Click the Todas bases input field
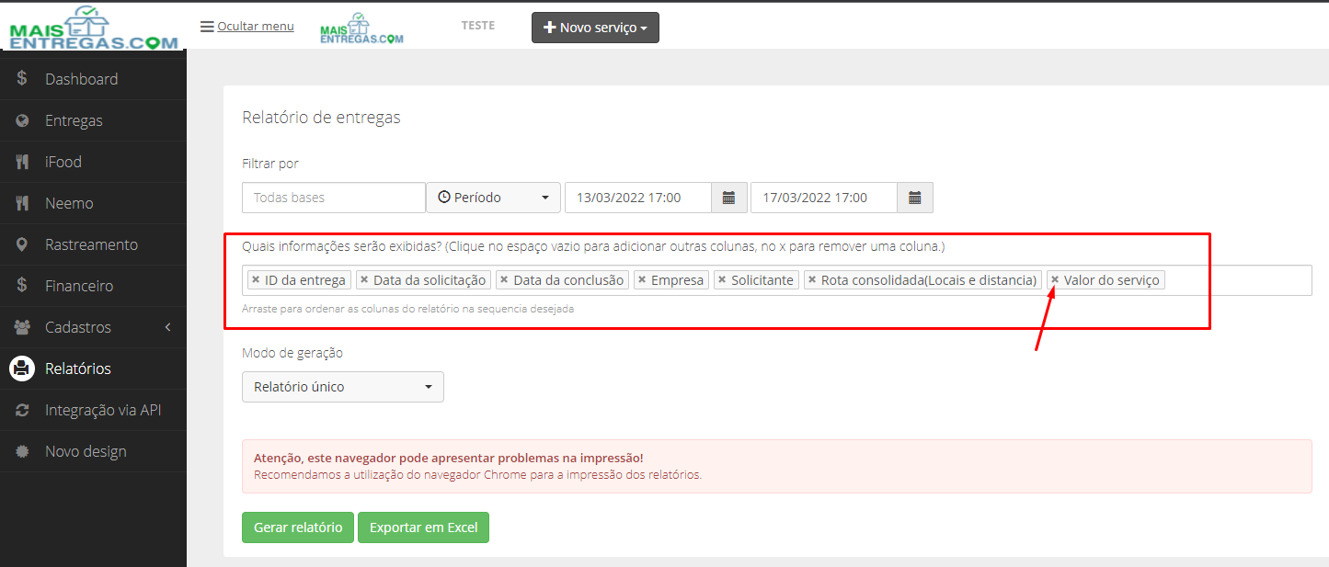The width and height of the screenshot is (1329, 567). point(334,198)
